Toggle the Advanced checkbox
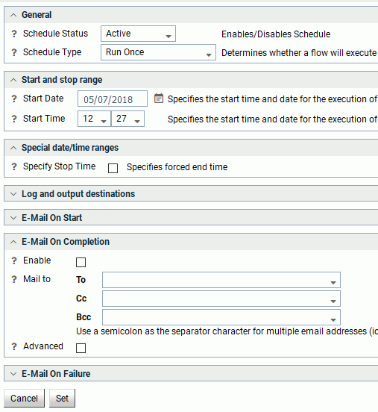Viewport: 378px width, 412px height. pos(81,348)
